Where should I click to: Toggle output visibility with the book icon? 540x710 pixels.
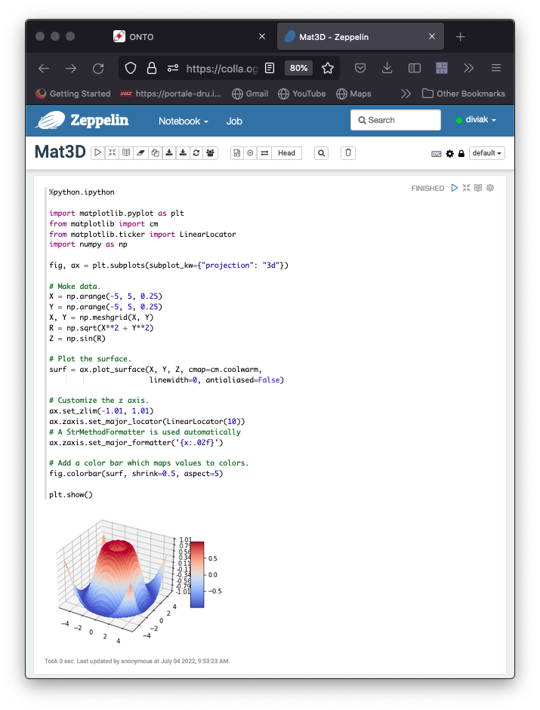[126, 153]
